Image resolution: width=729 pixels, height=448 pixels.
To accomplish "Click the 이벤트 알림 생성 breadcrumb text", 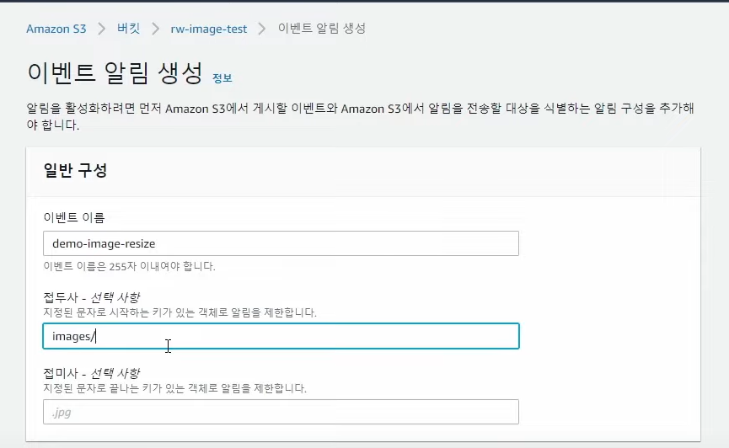I will coord(322,29).
